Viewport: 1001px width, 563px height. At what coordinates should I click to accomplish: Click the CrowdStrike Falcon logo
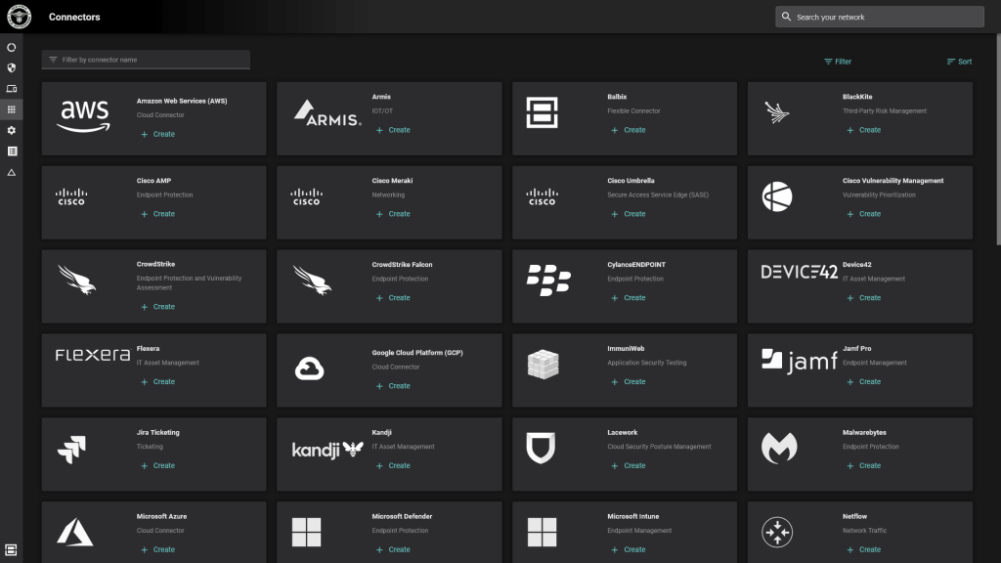[x=312, y=281]
